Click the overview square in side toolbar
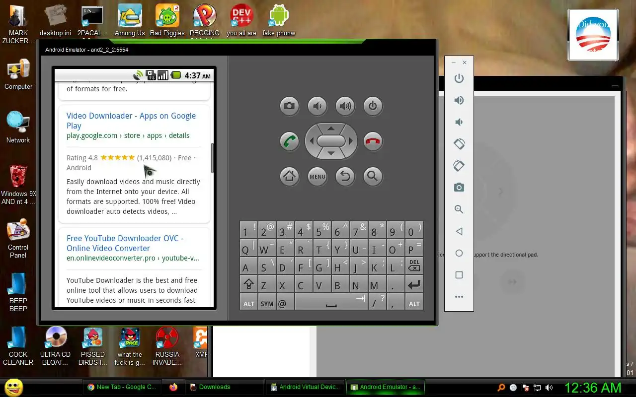The height and width of the screenshot is (397, 636). [x=459, y=275]
